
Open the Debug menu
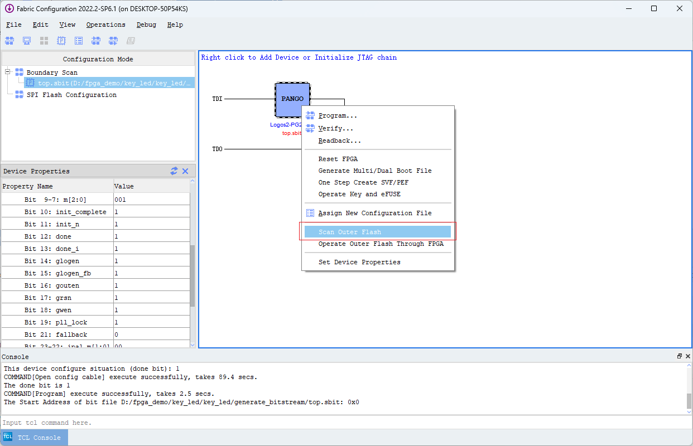146,25
